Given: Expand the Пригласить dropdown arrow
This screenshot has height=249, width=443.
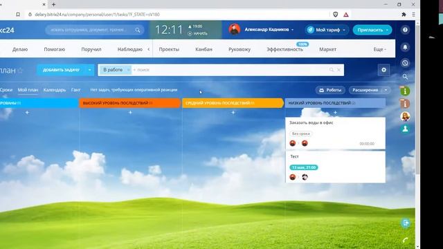Looking at the screenshot, I should [x=387, y=30].
